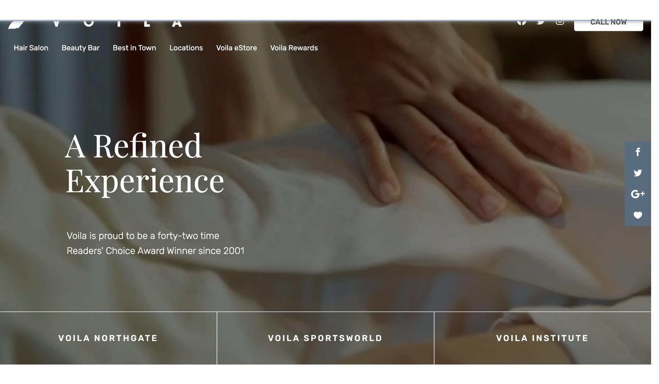
Task: Visit the Voila eStore link
Action: click(x=236, y=48)
